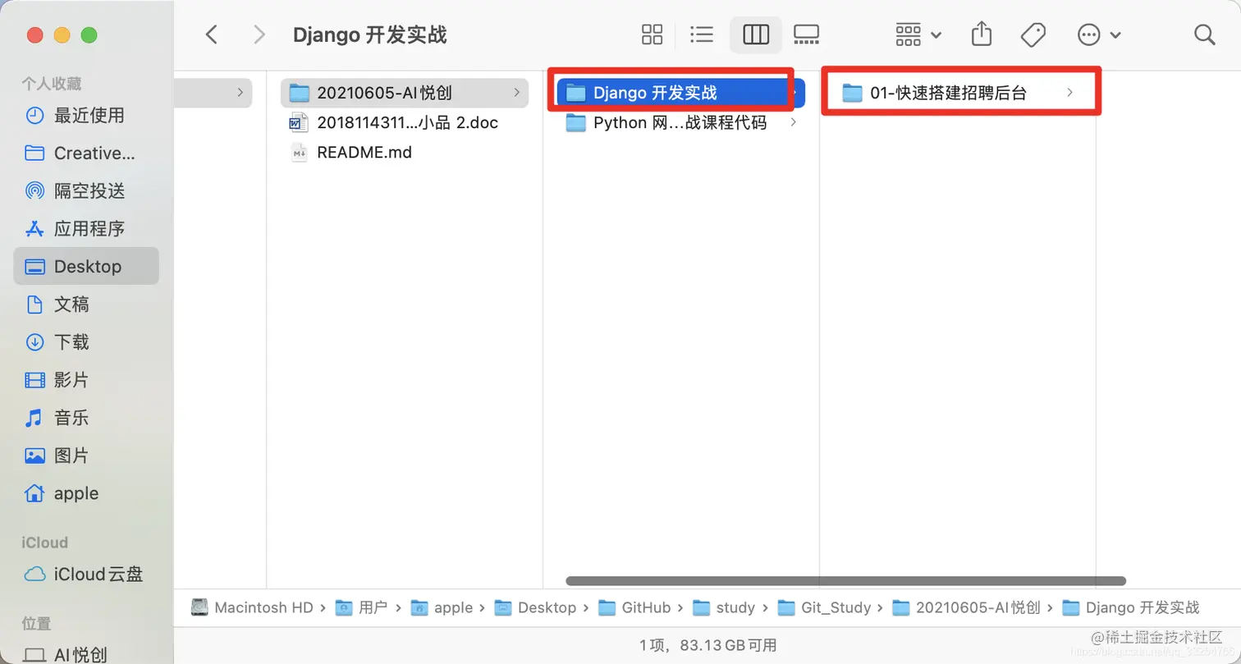Click the search magnifier icon

pos(1204,34)
